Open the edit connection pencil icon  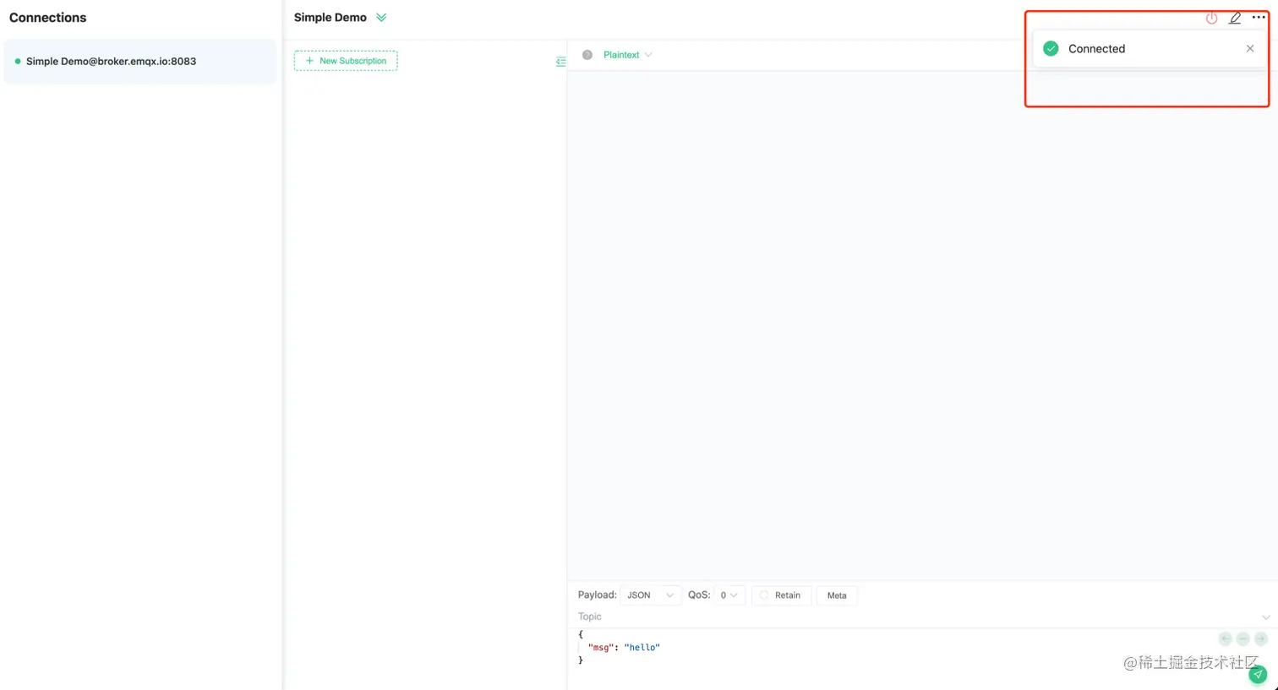point(1235,18)
